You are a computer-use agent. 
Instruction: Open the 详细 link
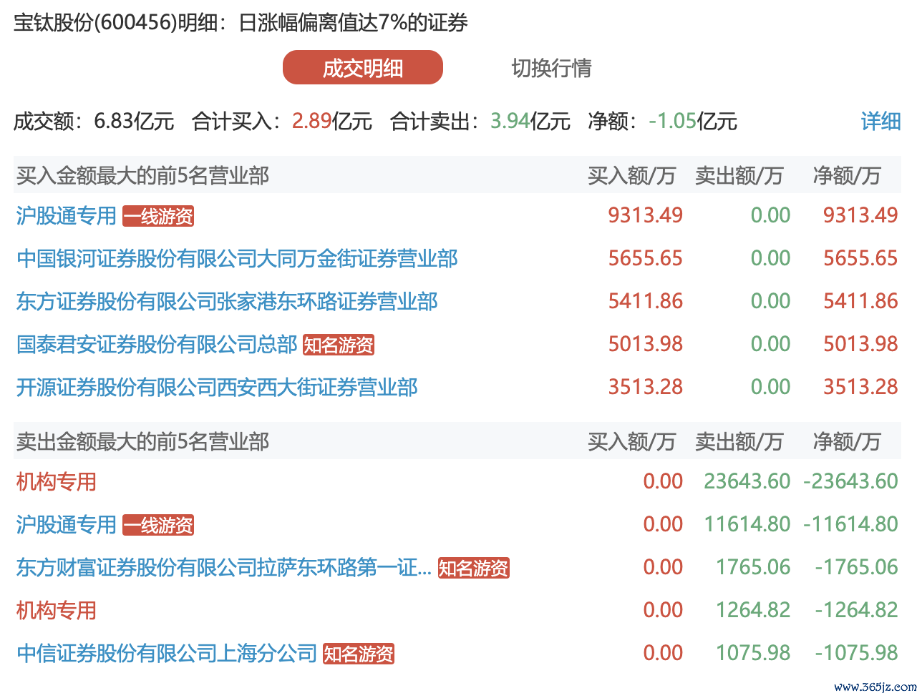[x=880, y=121]
